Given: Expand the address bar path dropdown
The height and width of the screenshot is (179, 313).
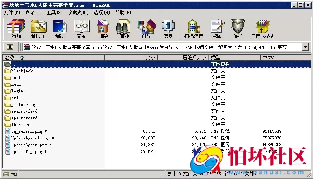Looking at the screenshot, I should pyautogui.click(x=306, y=47).
